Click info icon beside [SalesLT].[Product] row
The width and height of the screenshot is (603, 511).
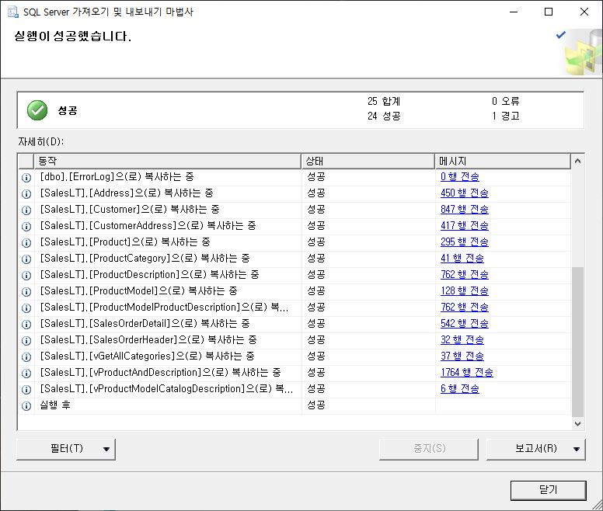click(26, 243)
